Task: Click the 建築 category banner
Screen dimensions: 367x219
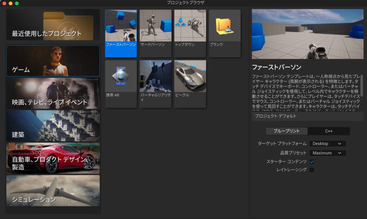Action: point(53,126)
